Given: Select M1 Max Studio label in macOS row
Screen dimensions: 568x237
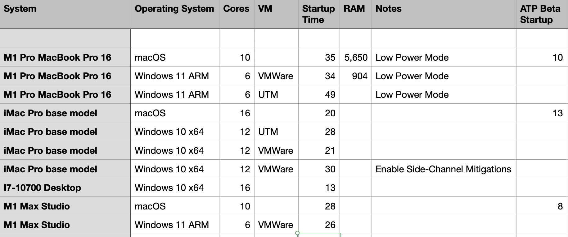Looking at the screenshot, I should (x=65, y=206).
